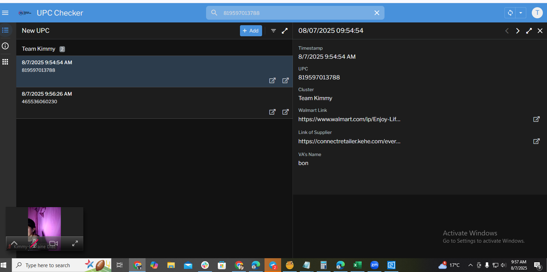The width and height of the screenshot is (547, 272).
Task: Expand the New UPC list panel
Action: [x=285, y=31]
